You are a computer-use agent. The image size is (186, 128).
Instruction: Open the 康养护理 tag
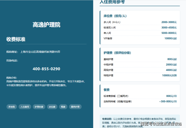pos(75,107)
